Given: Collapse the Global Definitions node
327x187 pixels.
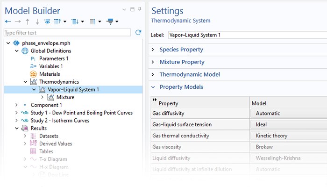Looking at the screenshot, I should [17, 51].
